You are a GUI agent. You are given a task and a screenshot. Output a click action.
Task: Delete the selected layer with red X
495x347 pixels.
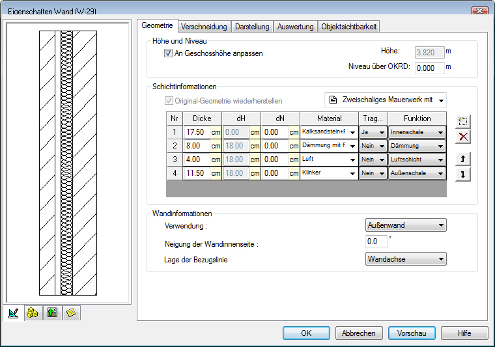click(463, 137)
